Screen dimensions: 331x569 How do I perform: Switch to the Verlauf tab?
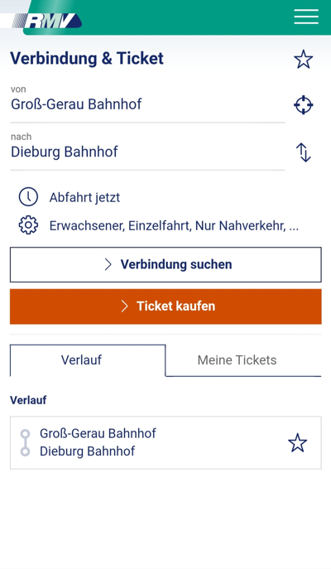tap(88, 360)
